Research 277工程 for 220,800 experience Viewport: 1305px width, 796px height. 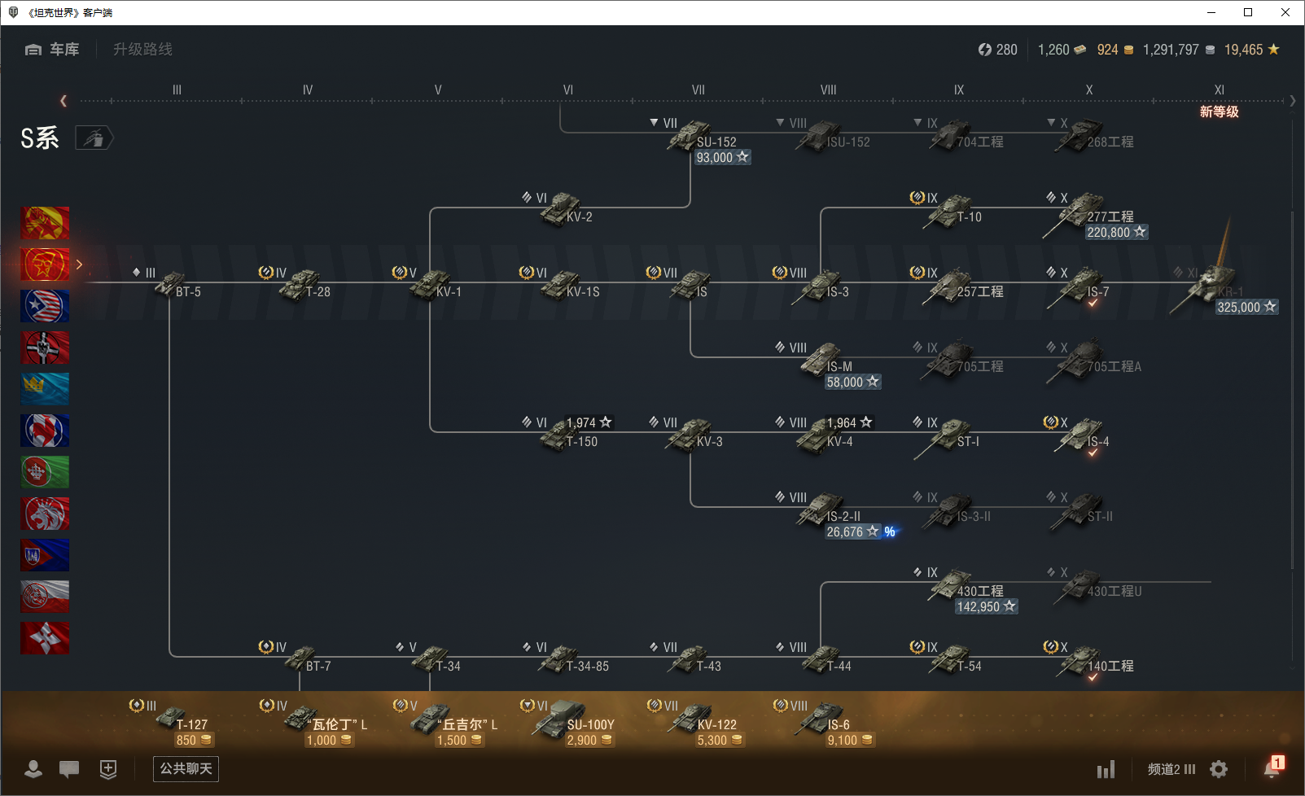1116,233
